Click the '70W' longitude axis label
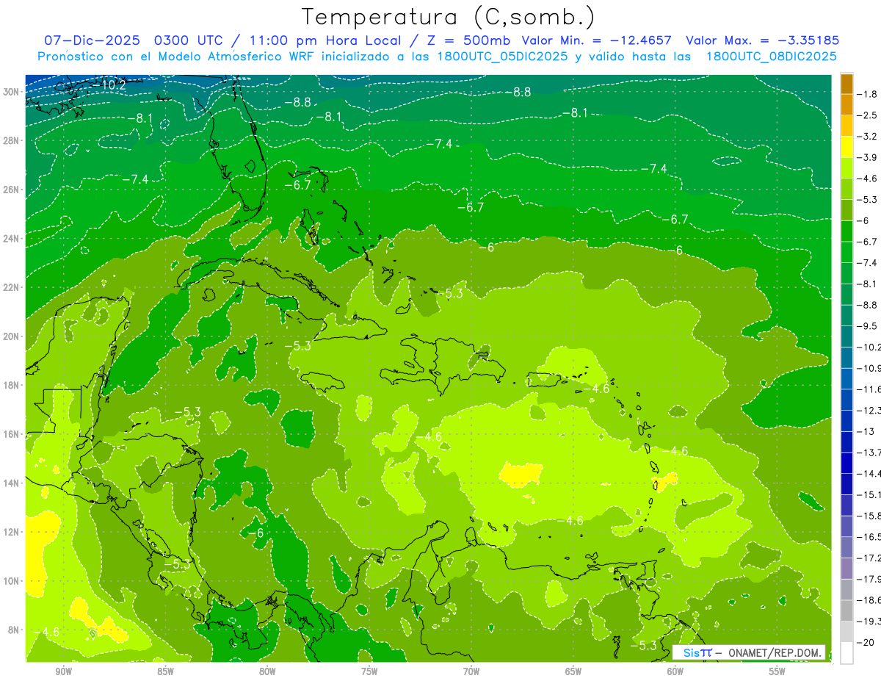Viewport: 881px width, 681px height. 471,671
